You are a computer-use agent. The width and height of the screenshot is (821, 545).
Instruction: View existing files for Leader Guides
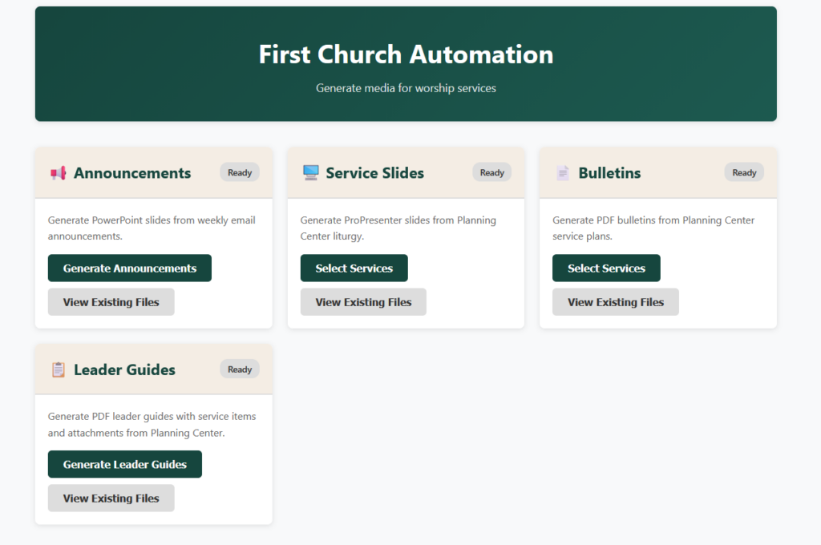pos(111,499)
